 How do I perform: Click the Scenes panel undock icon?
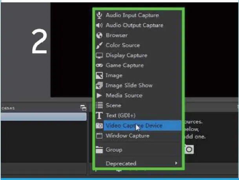coord(83,108)
